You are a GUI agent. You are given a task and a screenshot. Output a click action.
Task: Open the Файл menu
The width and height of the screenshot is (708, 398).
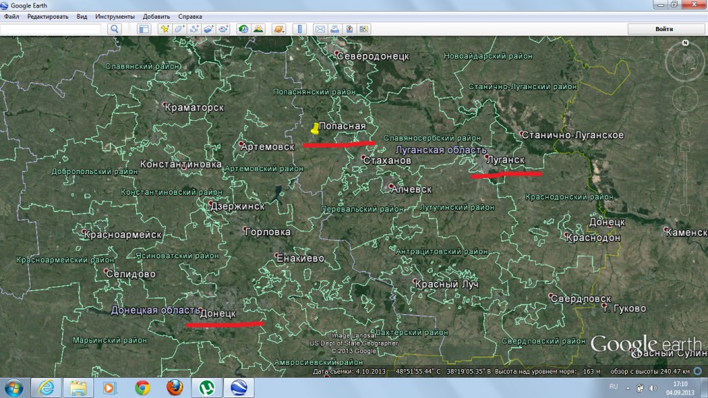[x=12, y=16]
